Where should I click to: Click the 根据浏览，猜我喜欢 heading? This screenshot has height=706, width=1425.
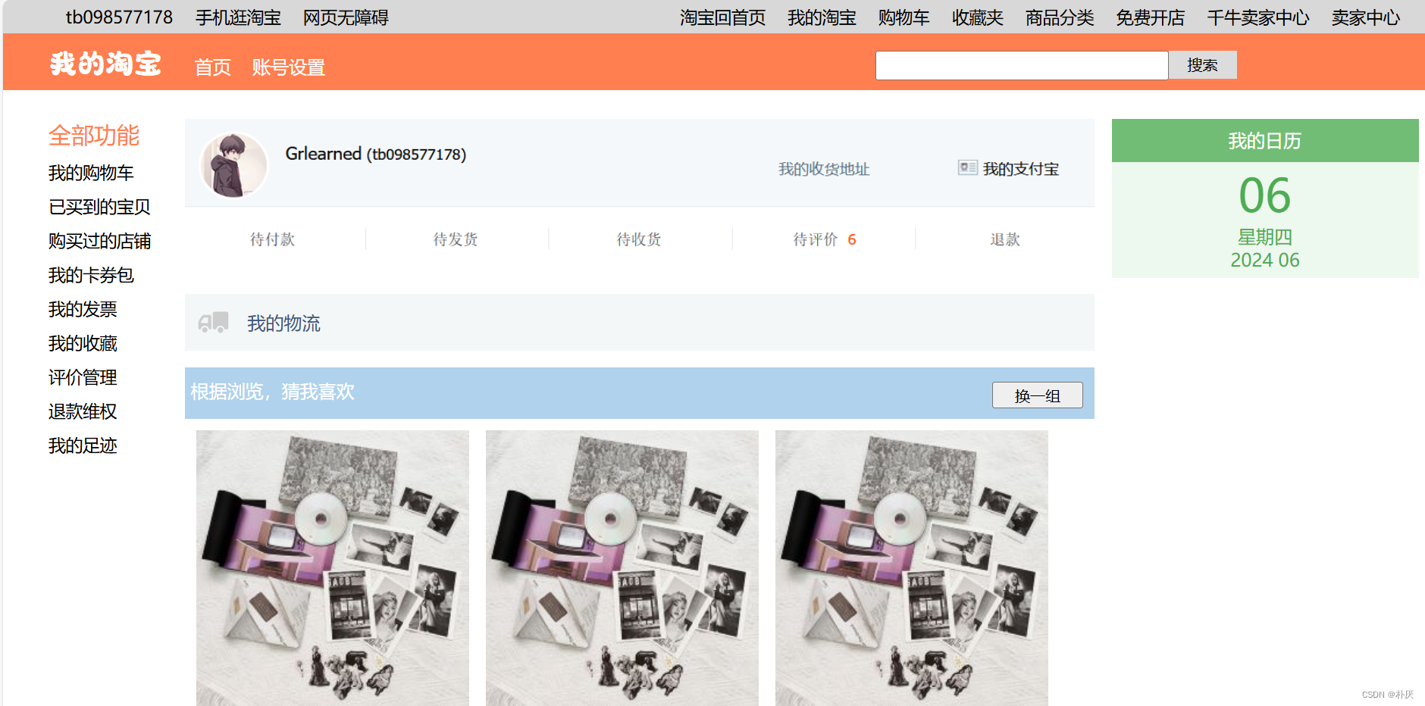pyautogui.click(x=272, y=392)
